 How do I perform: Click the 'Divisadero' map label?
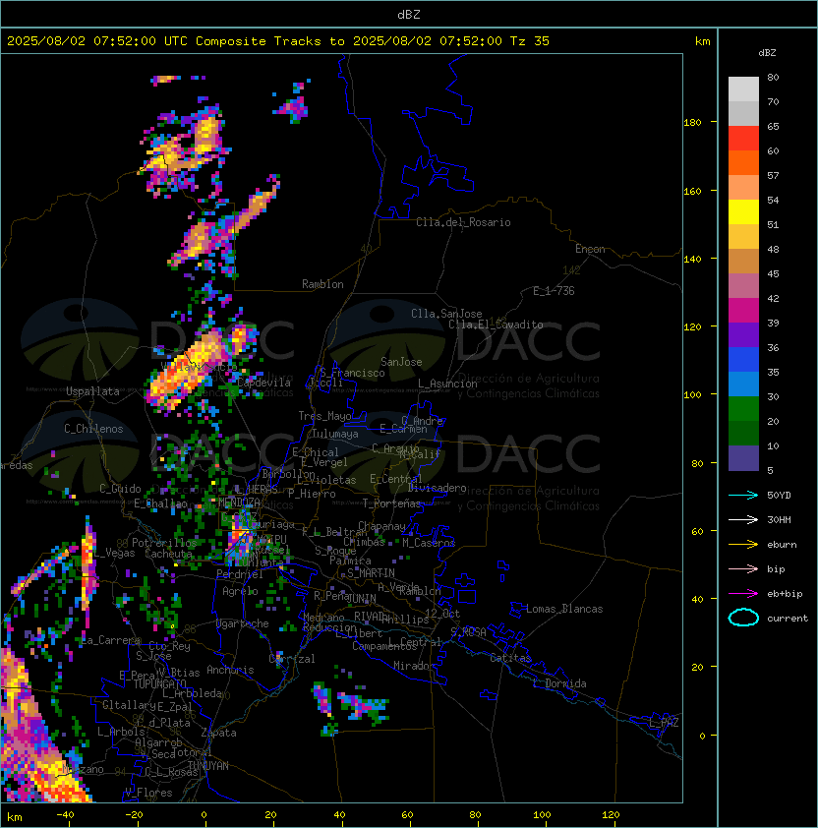tap(437, 488)
